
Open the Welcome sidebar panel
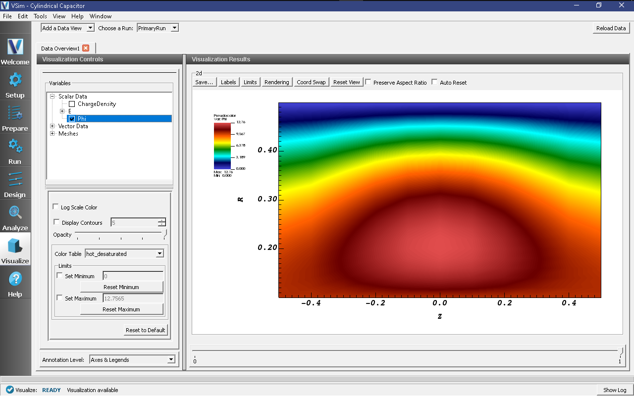(x=15, y=50)
